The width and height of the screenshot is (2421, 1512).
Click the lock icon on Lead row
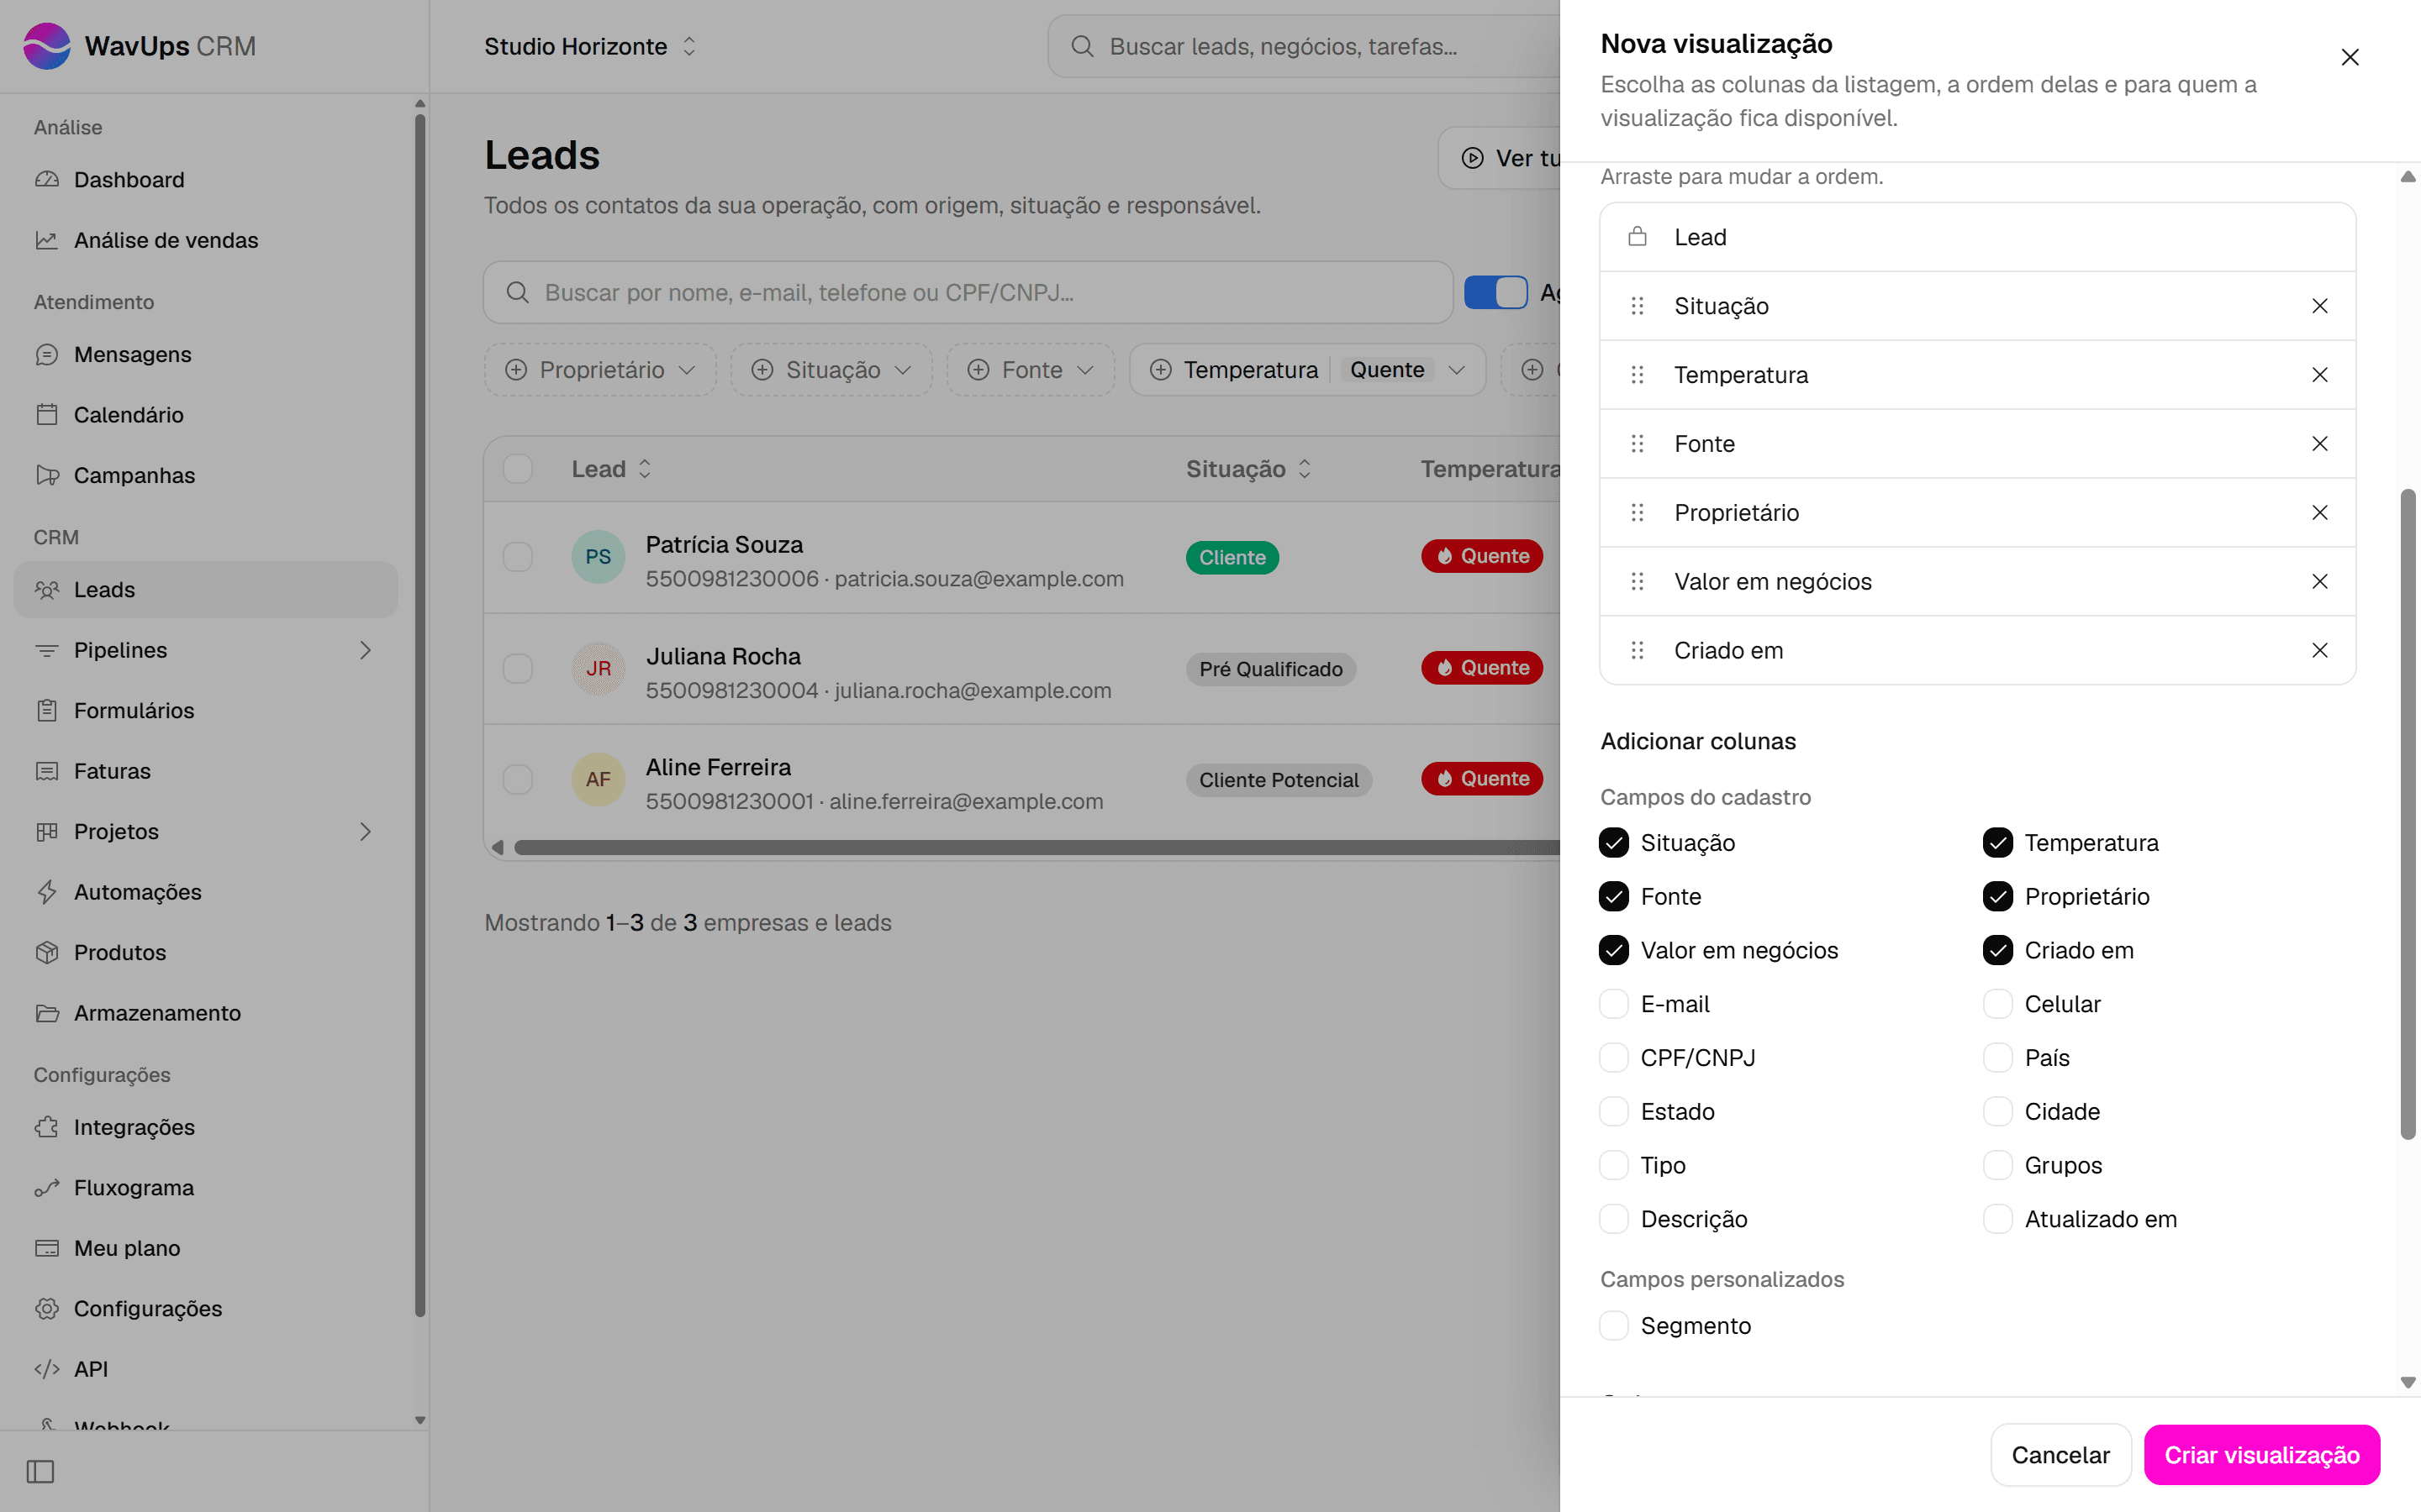[x=1637, y=237]
